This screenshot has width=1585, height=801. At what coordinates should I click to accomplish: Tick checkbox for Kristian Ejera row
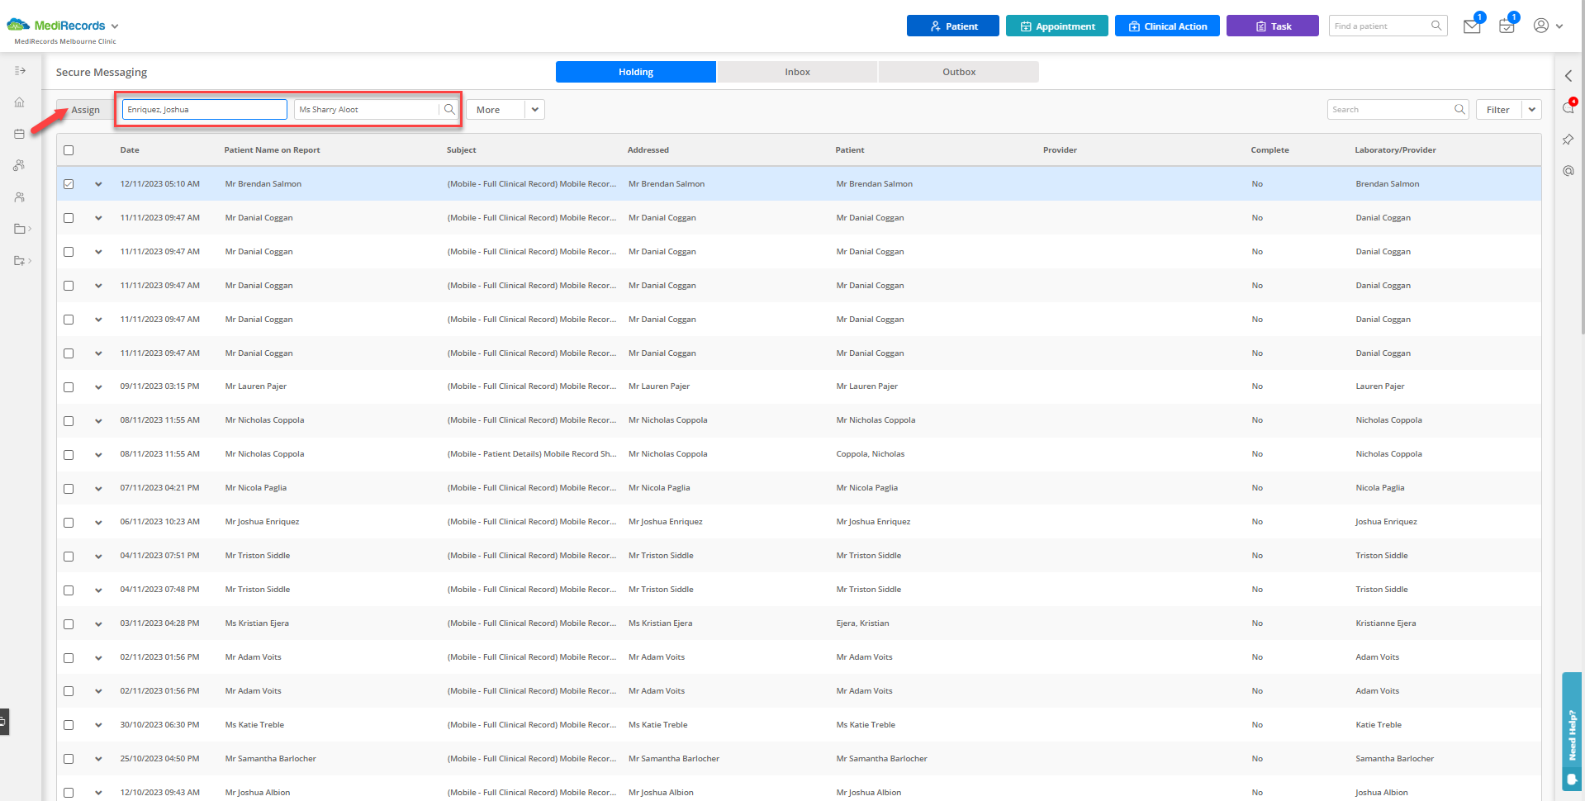(x=69, y=624)
